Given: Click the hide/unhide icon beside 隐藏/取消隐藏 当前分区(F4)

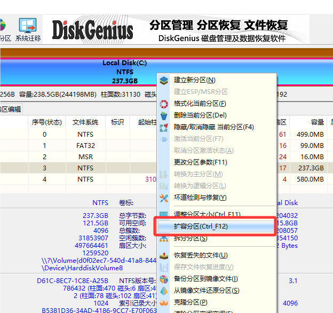Looking at the screenshot, I should click(164, 128).
